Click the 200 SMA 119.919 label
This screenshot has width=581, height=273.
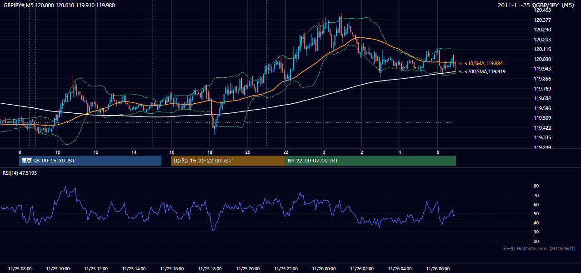coord(482,71)
